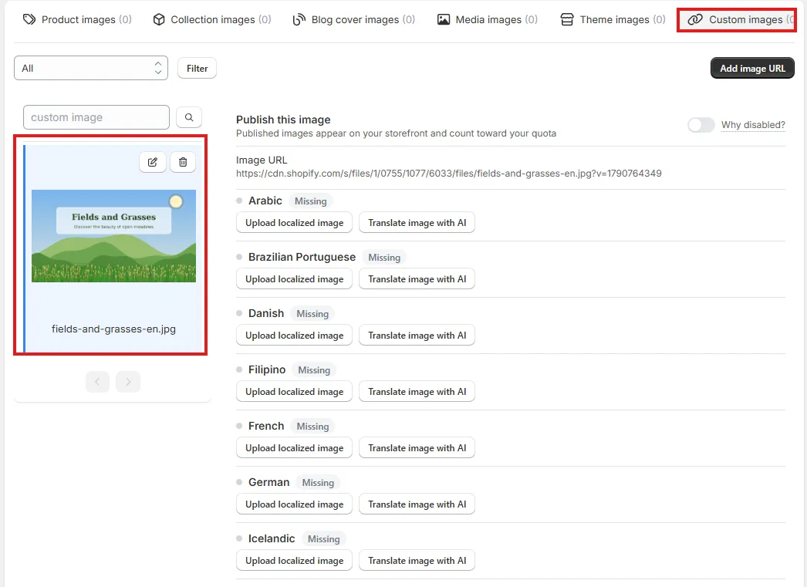Screen dimensions: 807x587
Task: Upload localized image for Icelandic
Action: coord(295,561)
